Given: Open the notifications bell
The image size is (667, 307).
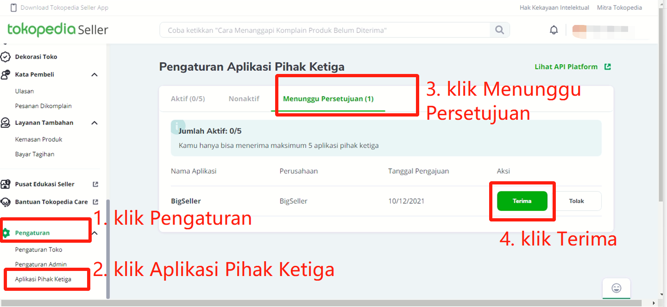Looking at the screenshot, I should point(554,30).
